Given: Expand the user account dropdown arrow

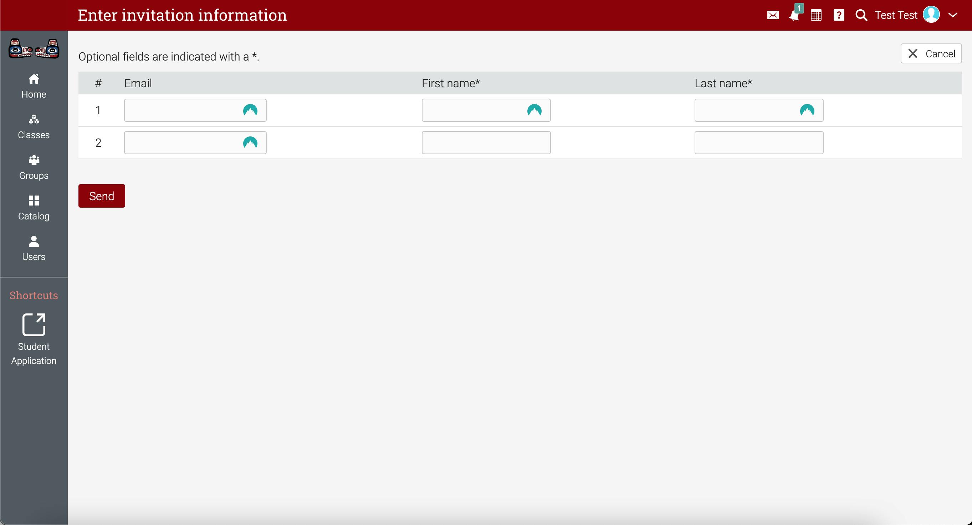Looking at the screenshot, I should 953,15.
